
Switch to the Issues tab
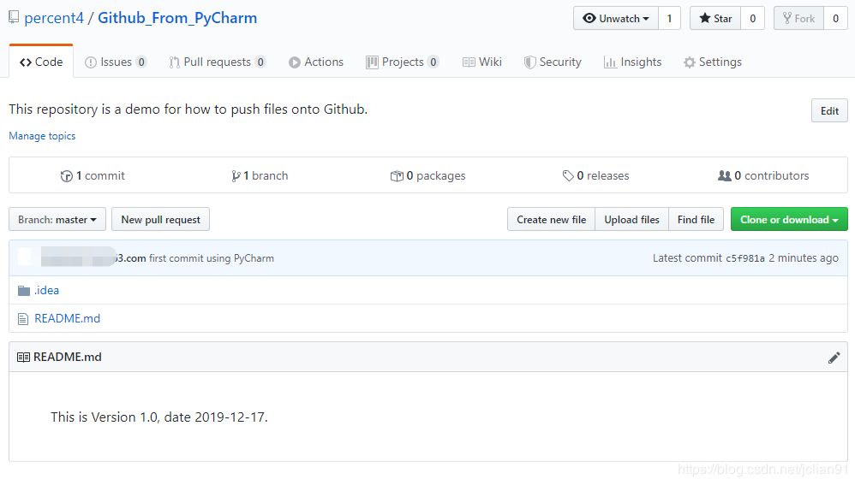tap(116, 62)
